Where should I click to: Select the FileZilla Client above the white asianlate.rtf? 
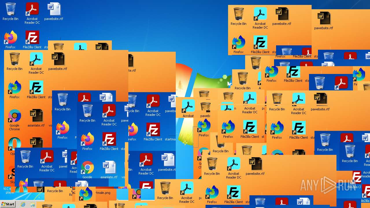[x=109, y=142]
